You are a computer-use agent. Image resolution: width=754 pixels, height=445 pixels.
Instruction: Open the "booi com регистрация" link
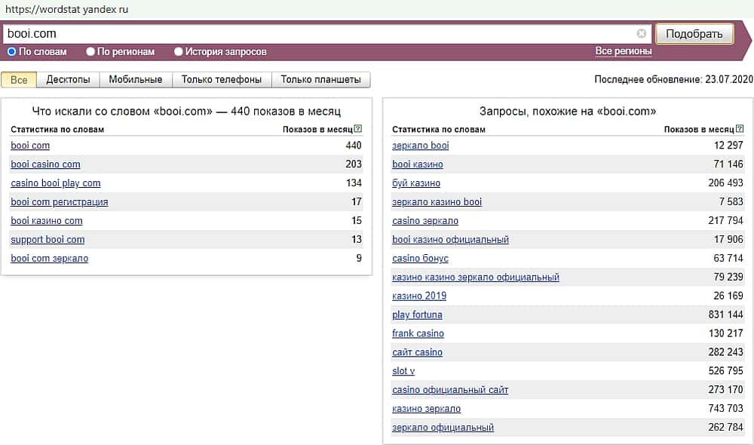[60, 202]
